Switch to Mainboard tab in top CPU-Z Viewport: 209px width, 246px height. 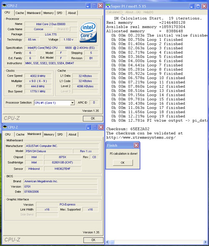point(33,13)
